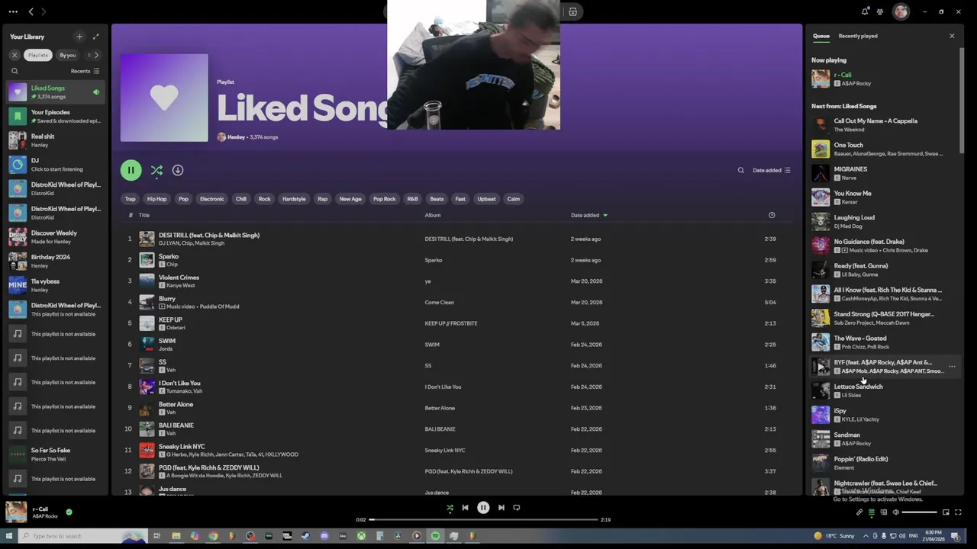Open the Recents sort options in library
The width and height of the screenshot is (977, 549).
(x=85, y=71)
